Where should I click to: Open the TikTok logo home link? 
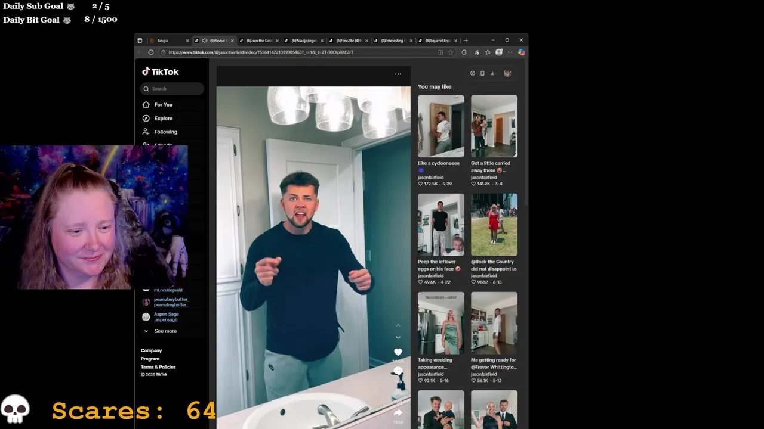(160, 71)
